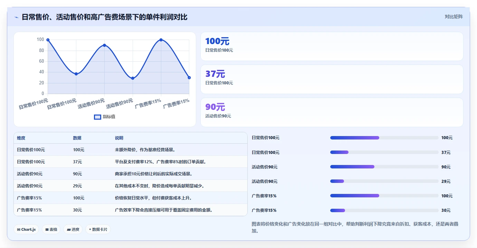
Task: Click the 90元 data card
Action: coord(332,112)
